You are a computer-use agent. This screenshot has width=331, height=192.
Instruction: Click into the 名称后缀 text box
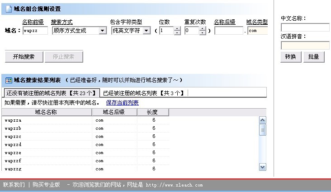(228, 31)
